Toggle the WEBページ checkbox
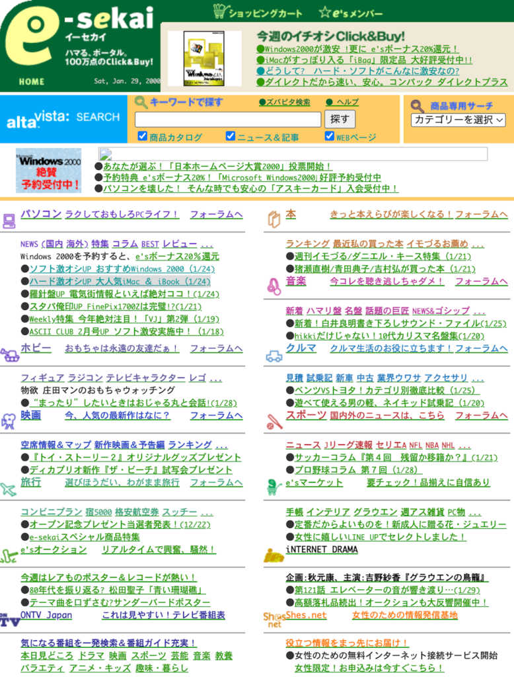 329,136
